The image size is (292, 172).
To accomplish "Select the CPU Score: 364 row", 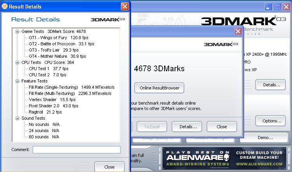I will [48, 62].
